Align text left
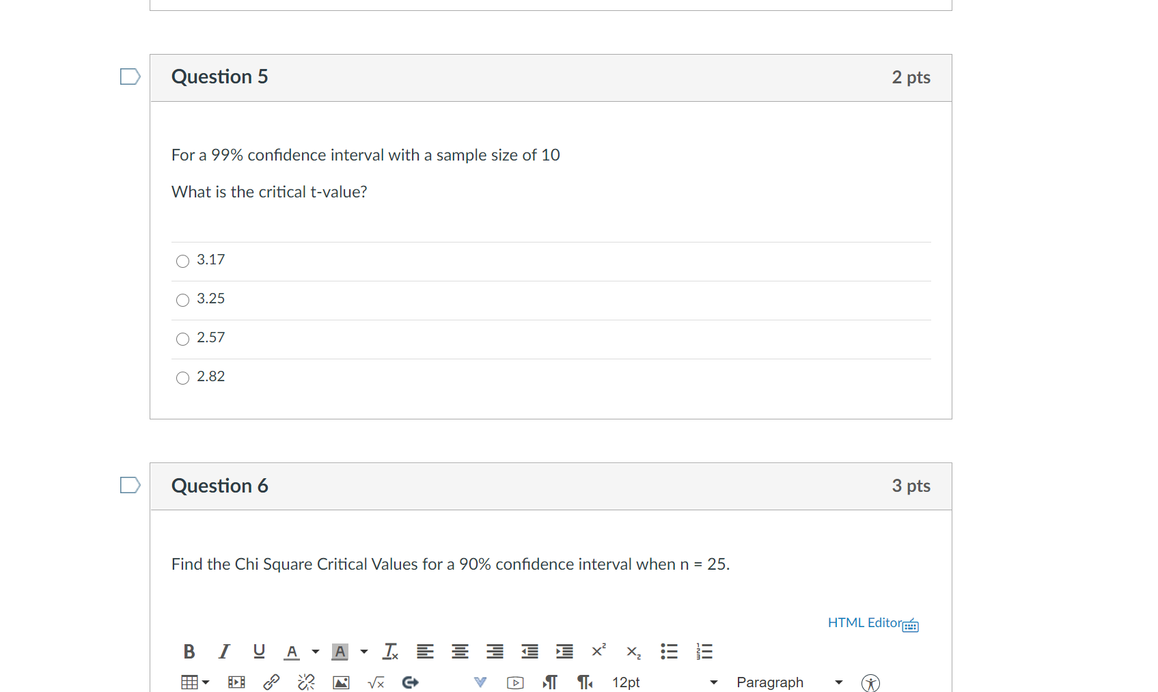Viewport: 1158px width, 692px height. point(425,652)
